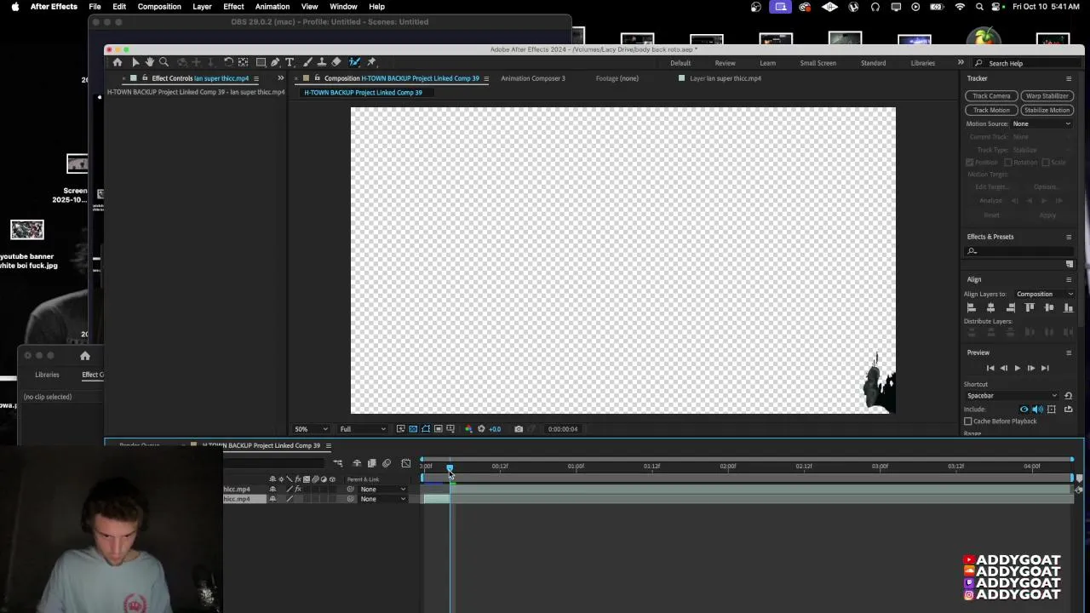Select the Clone Stamp tool
Screen dimensions: 1090x613
click(x=322, y=62)
